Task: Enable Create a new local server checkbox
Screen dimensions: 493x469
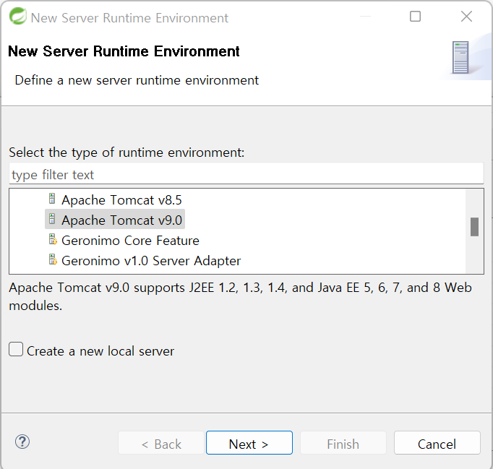Action: tap(16, 349)
